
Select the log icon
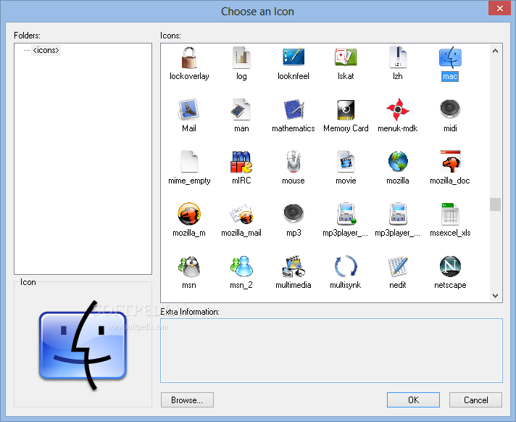(241, 57)
